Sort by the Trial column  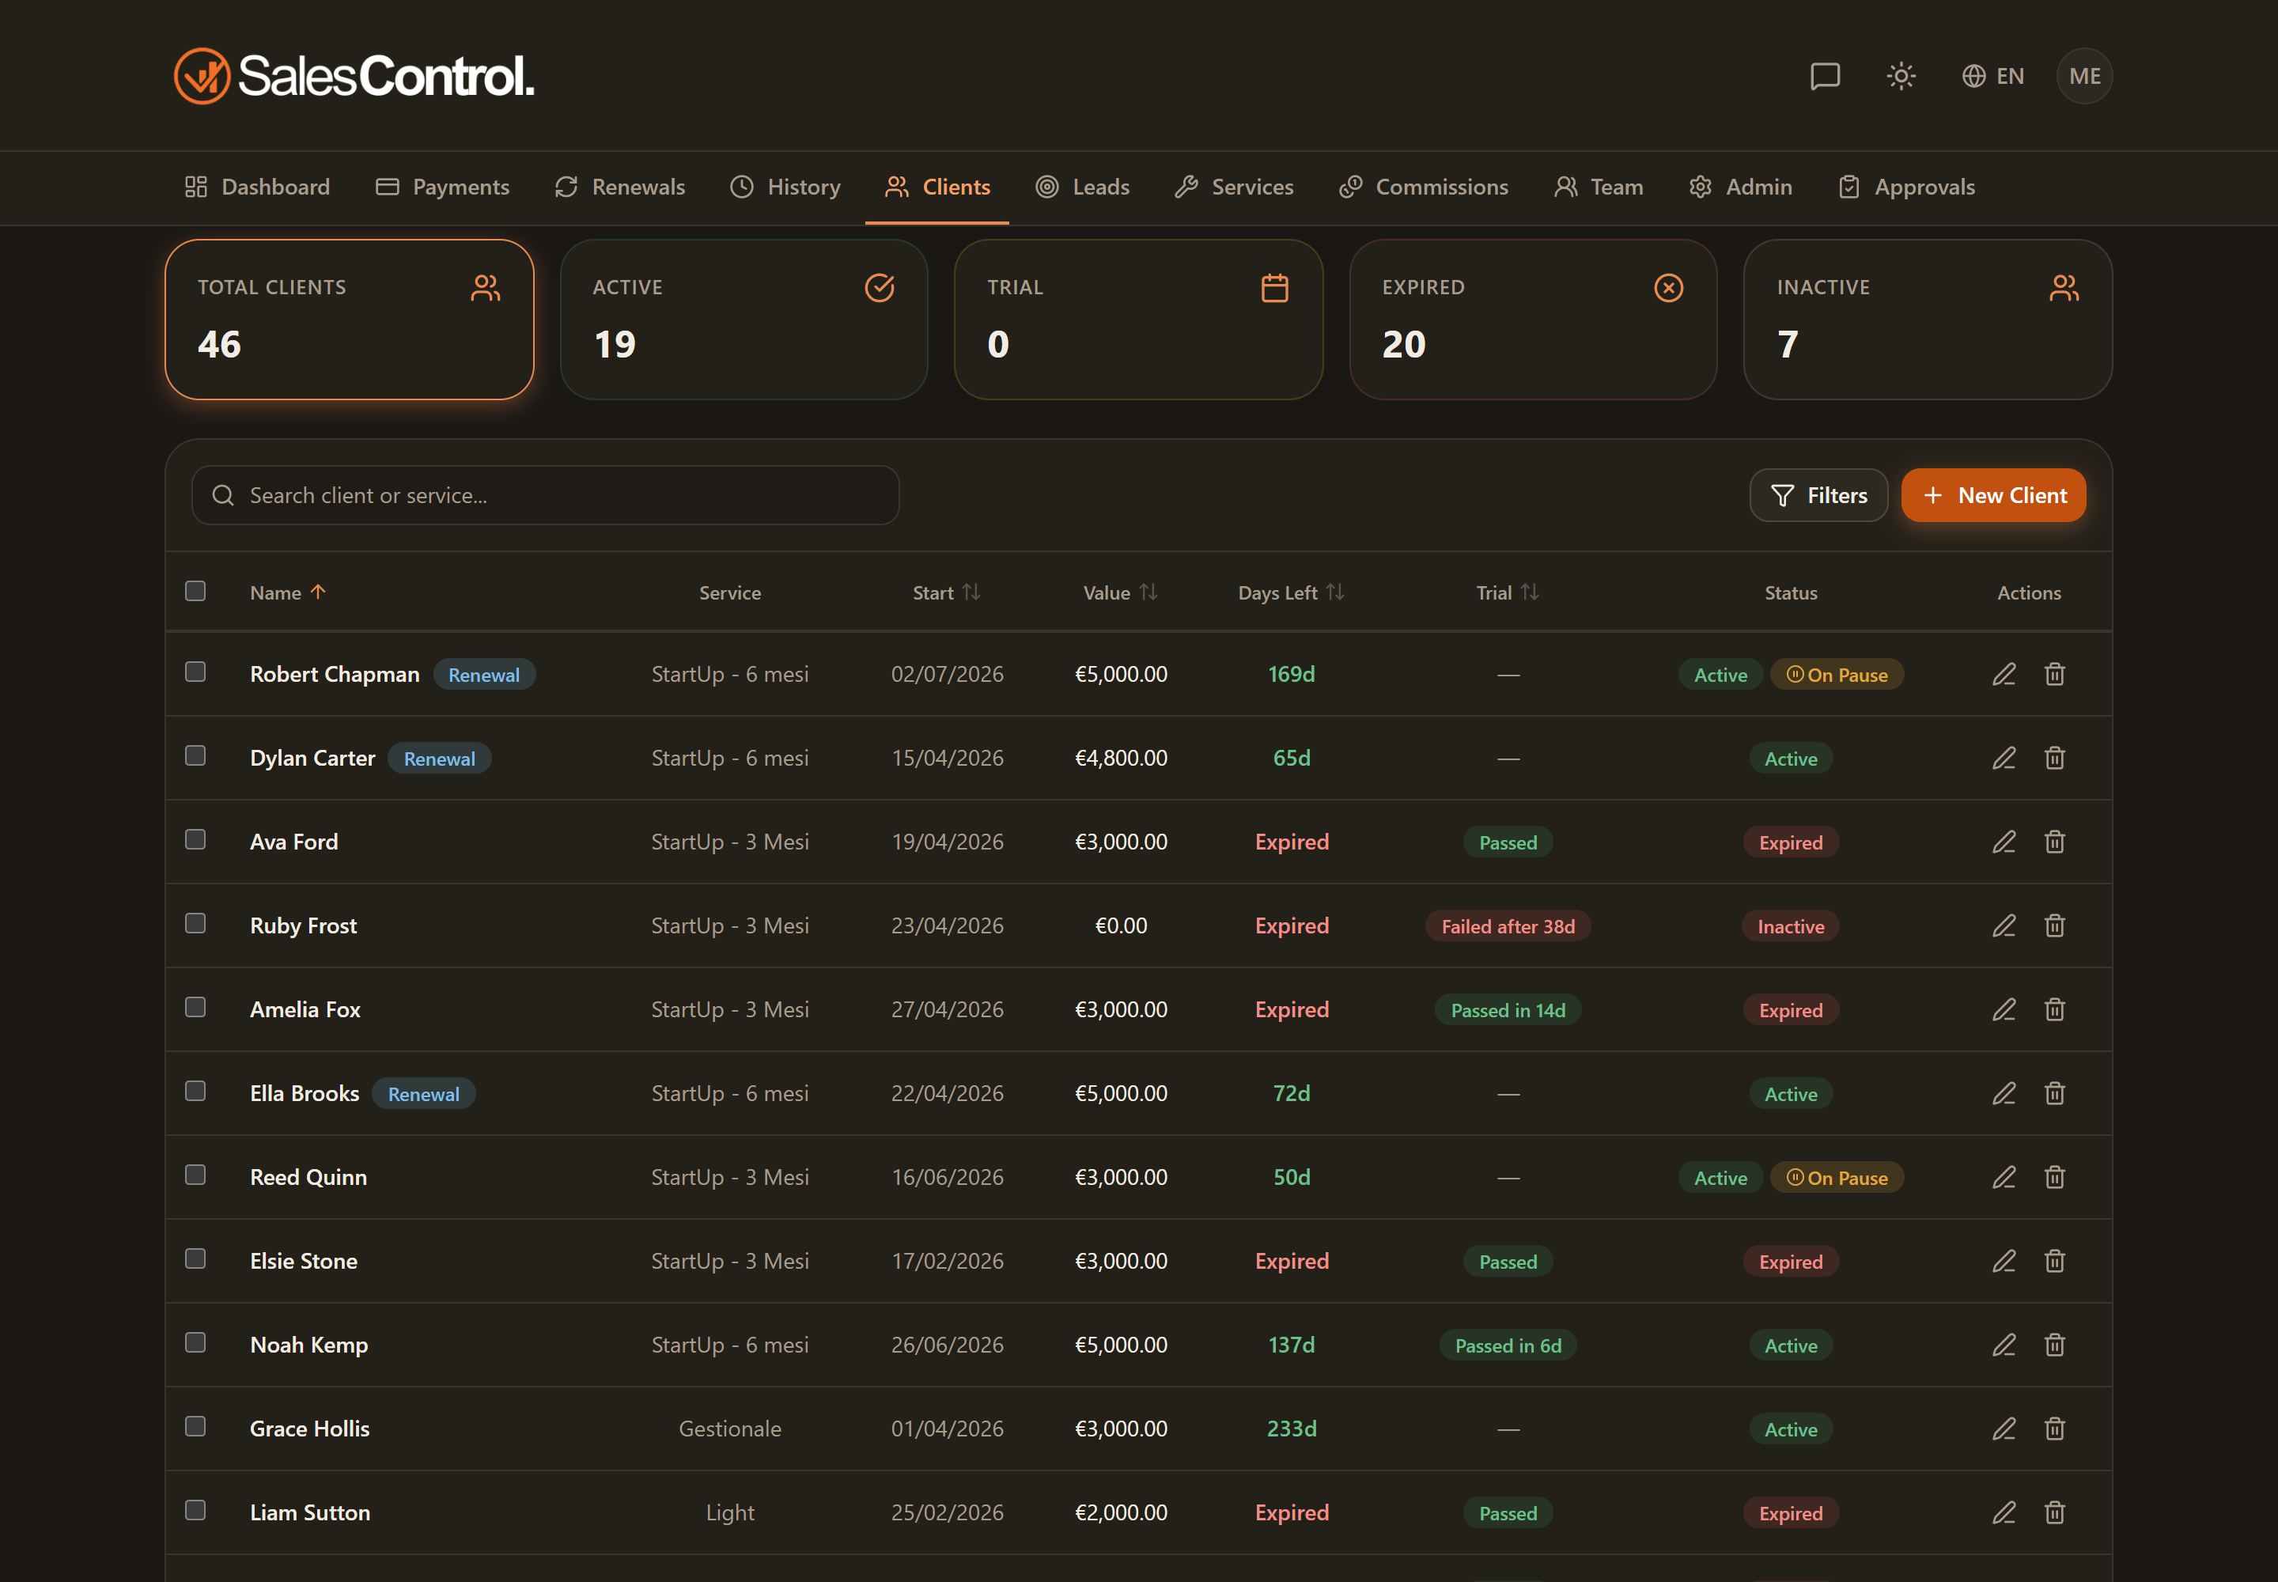1507,592
